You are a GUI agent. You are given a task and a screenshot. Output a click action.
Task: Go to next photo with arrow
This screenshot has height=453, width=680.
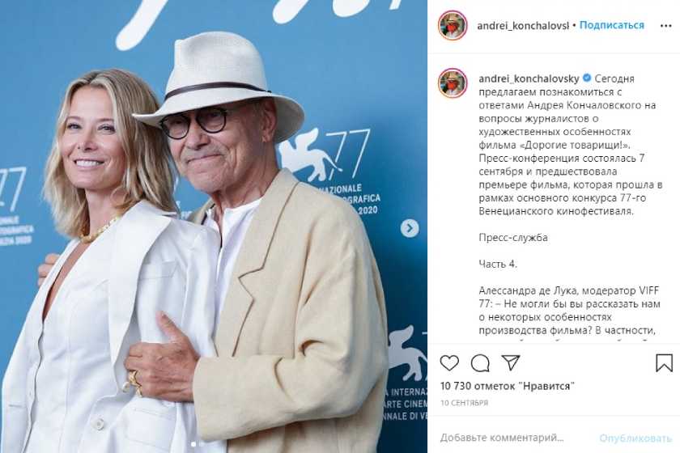410,228
